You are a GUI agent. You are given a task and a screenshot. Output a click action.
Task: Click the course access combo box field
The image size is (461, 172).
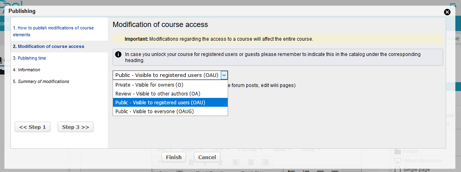(167, 75)
